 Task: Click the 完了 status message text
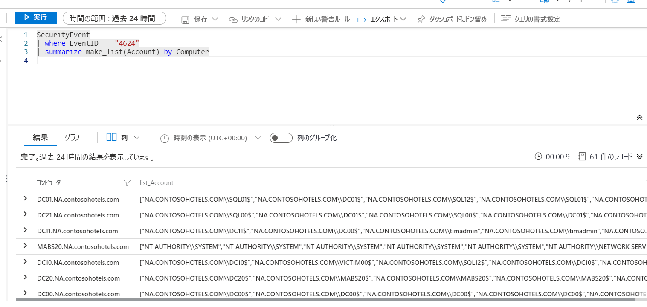pos(87,157)
